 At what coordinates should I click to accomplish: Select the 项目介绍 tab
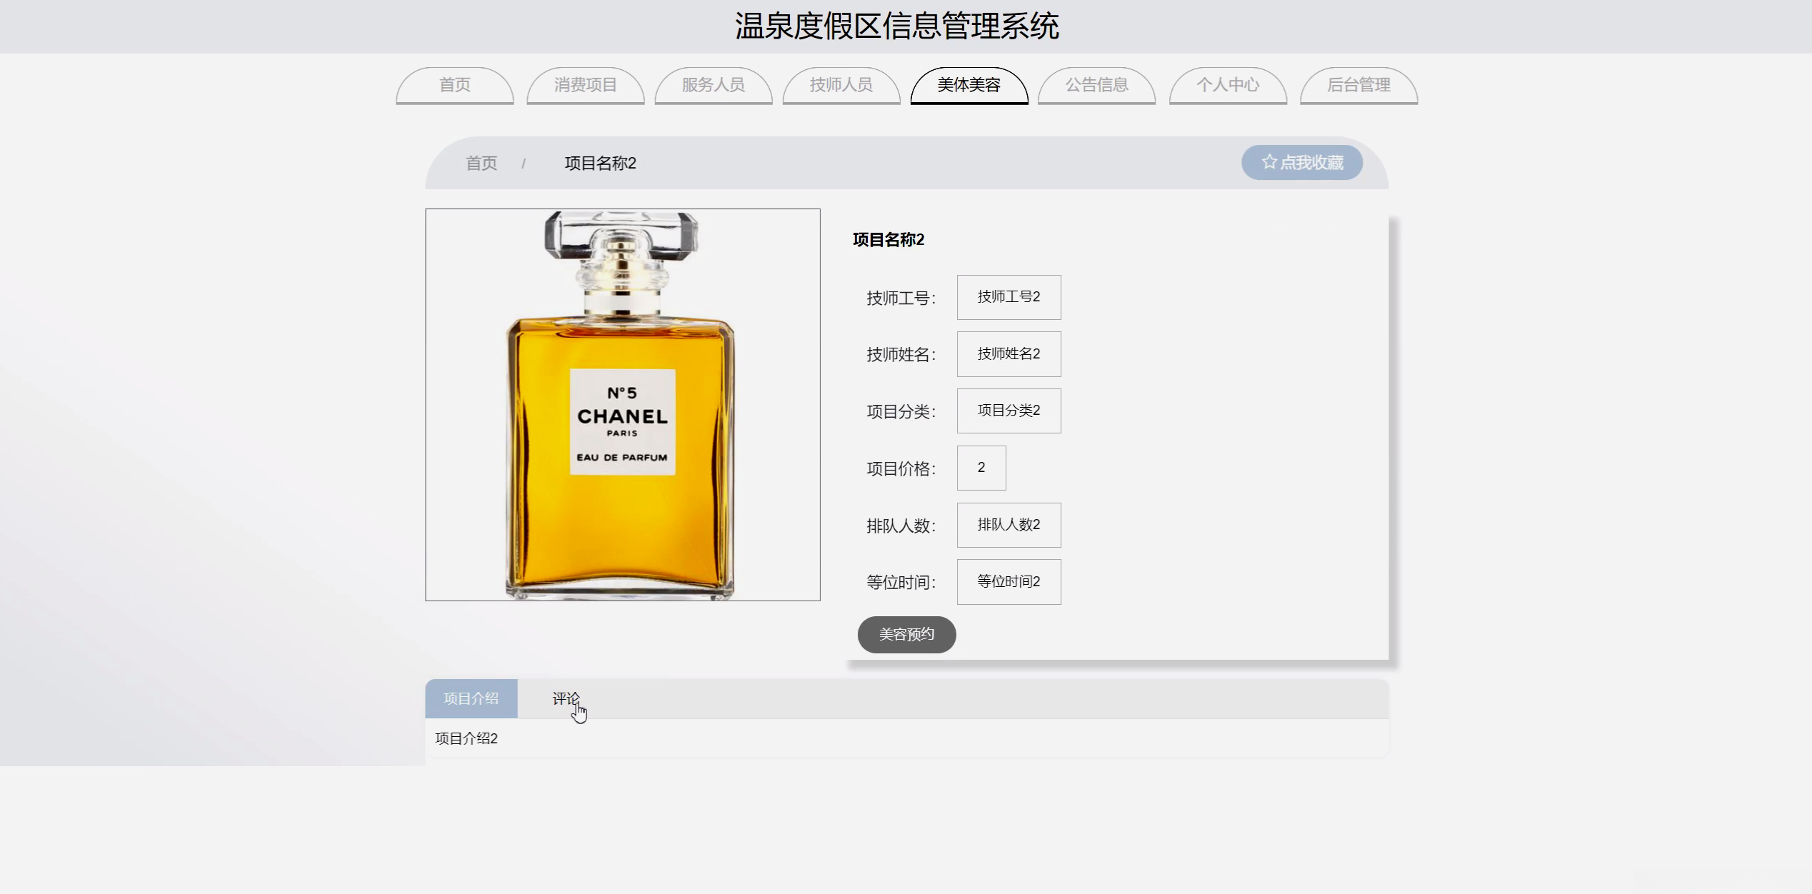471,698
